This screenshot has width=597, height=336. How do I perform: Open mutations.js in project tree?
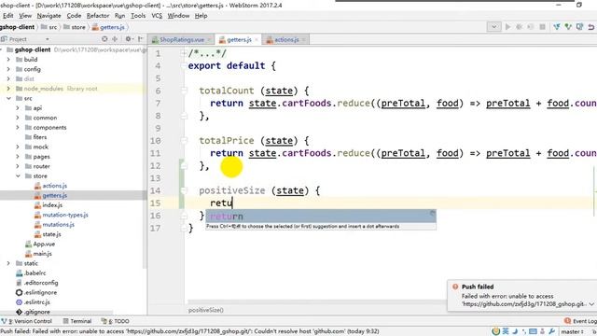click(58, 224)
